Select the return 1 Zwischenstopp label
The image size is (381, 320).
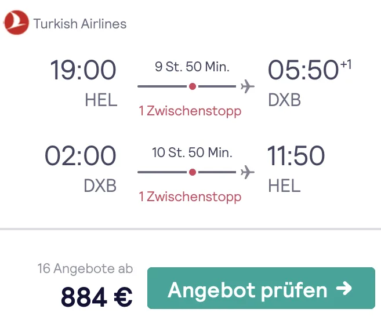click(x=190, y=197)
